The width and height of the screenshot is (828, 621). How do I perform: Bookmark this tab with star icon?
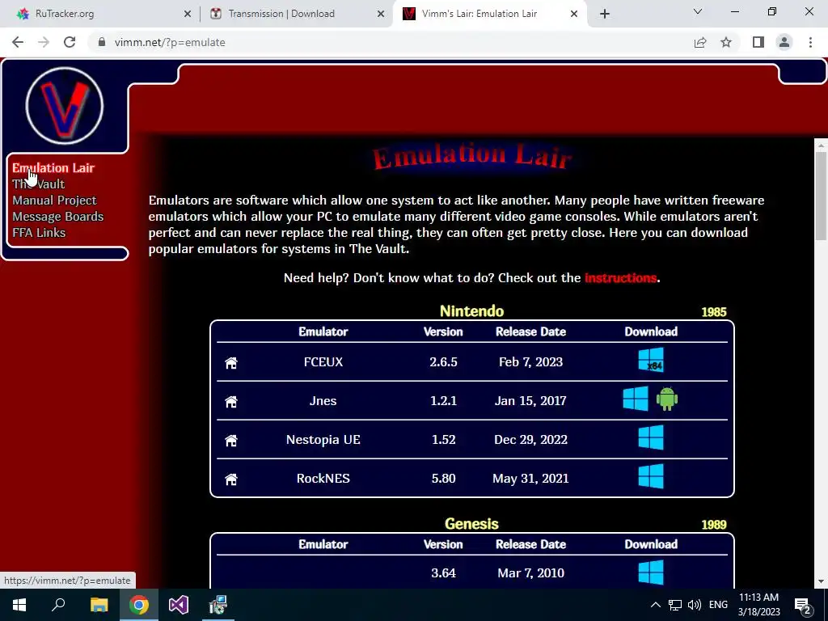[x=726, y=42]
